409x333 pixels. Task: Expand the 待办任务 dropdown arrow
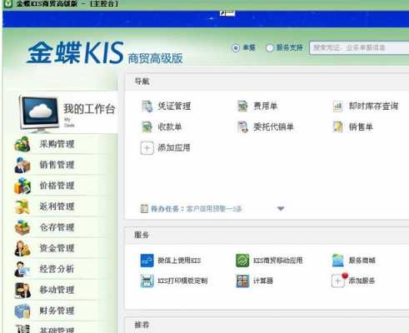pyautogui.click(x=281, y=208)
